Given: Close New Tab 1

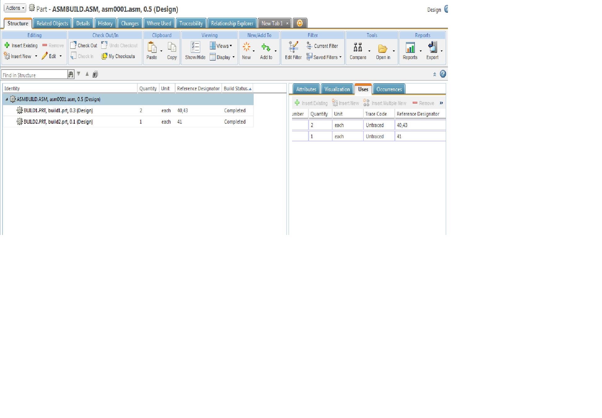Looking at the screenshot, I should pos(287,23).
